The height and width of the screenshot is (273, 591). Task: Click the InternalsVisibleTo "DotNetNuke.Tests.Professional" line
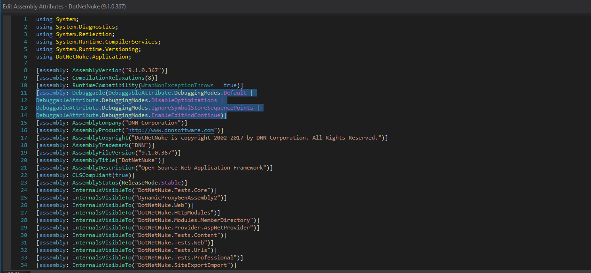coord(140,258)
